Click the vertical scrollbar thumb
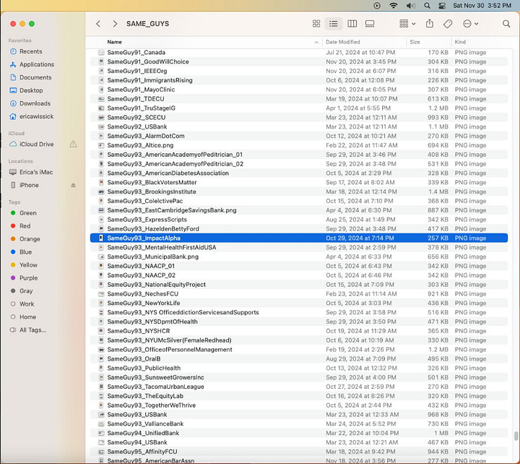Screen dimensions: 520x464 (x=516, y=436)
